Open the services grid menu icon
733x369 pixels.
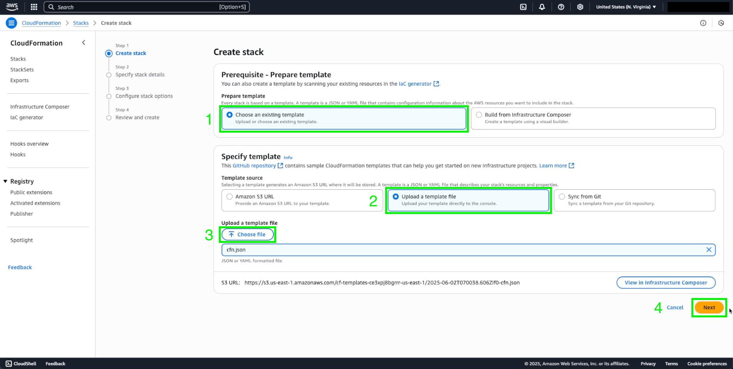(x=34, y=7)
